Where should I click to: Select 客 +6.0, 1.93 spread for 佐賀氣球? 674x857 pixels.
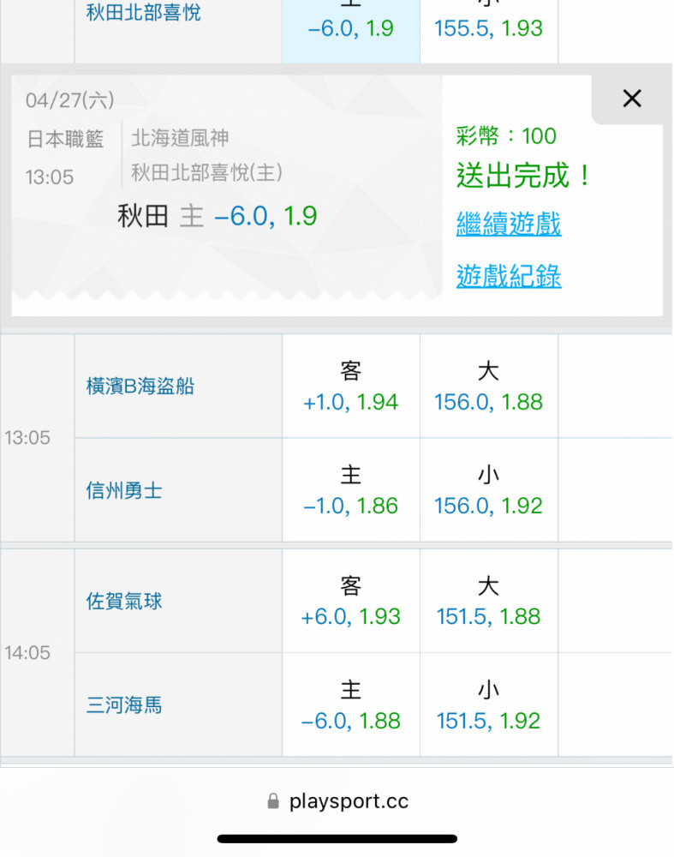point(350,601)
